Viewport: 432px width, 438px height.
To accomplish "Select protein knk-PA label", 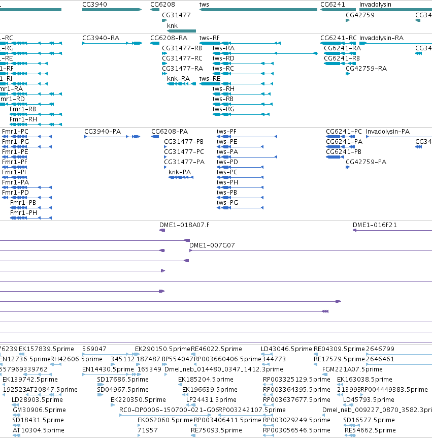I will pyautogui.click(x=180, y=172).
